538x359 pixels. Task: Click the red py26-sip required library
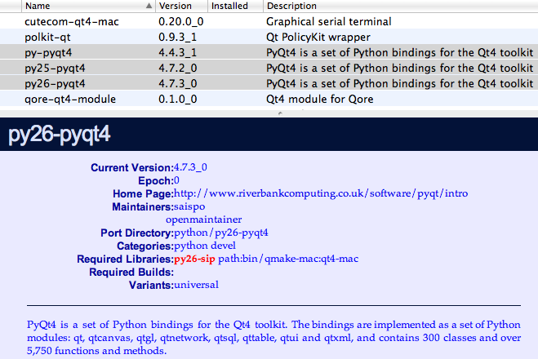tap(194, 259)
